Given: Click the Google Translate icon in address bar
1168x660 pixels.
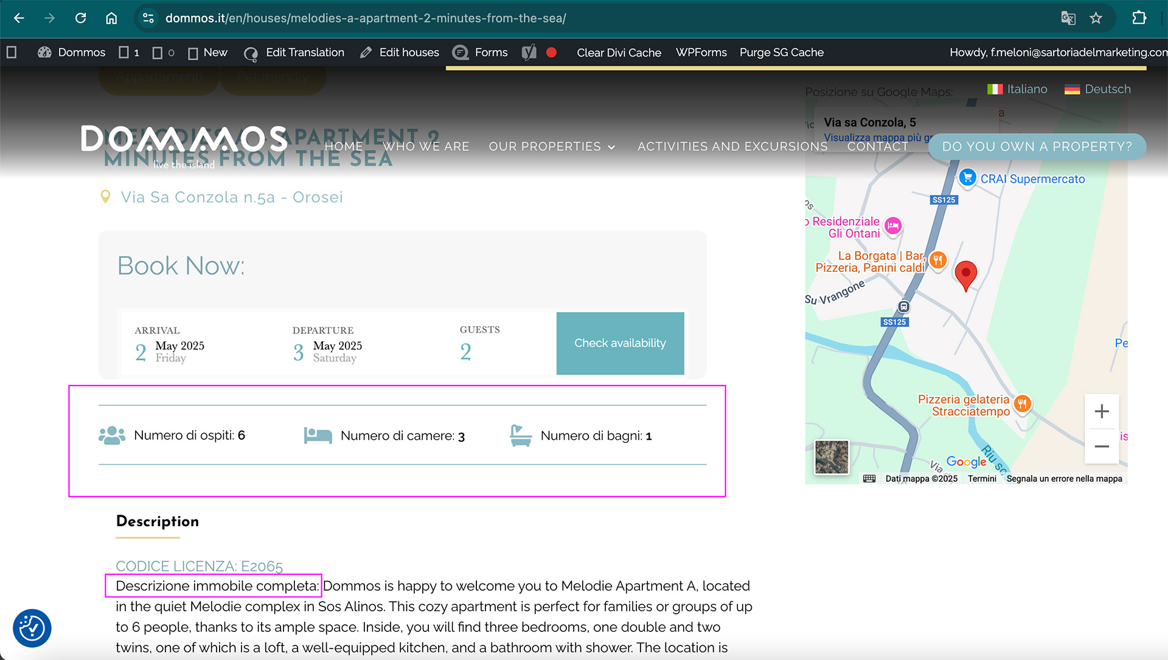Looking at the screenshot, I should click(x=1068, y=18).
